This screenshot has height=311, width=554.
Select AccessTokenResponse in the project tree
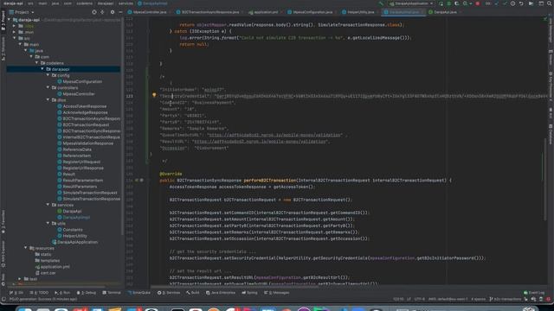pyautogui.click(x=81, y=106)
